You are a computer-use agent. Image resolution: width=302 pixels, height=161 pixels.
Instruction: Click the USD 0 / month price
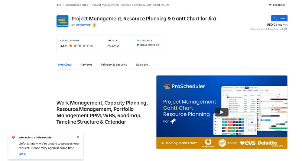[x=277, y=25]
